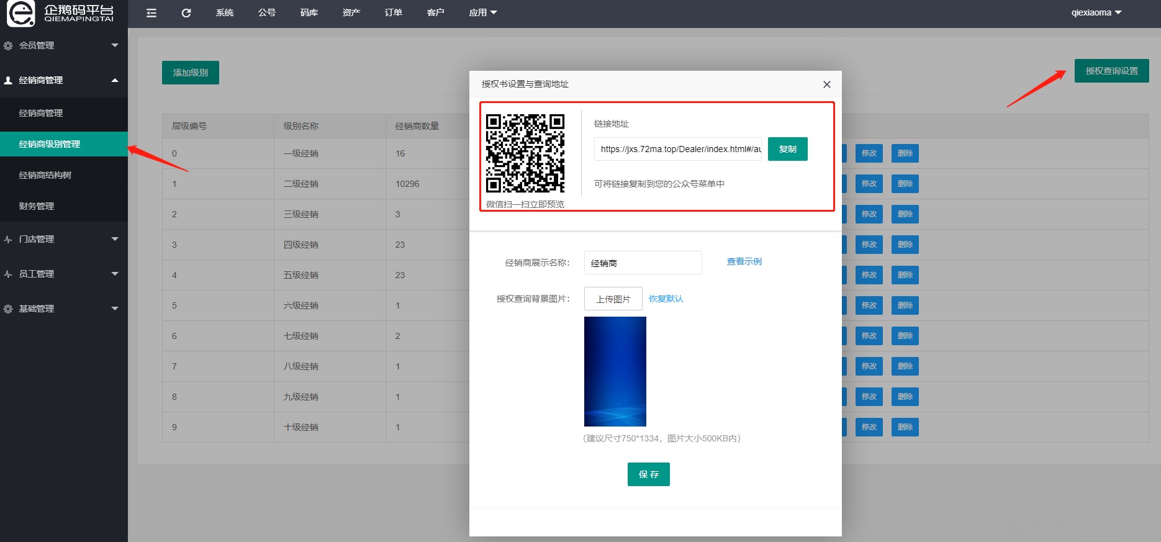Click 修改 for the 九级经销 row
This screenshot has height=542, width=1161.
[869, 397]
